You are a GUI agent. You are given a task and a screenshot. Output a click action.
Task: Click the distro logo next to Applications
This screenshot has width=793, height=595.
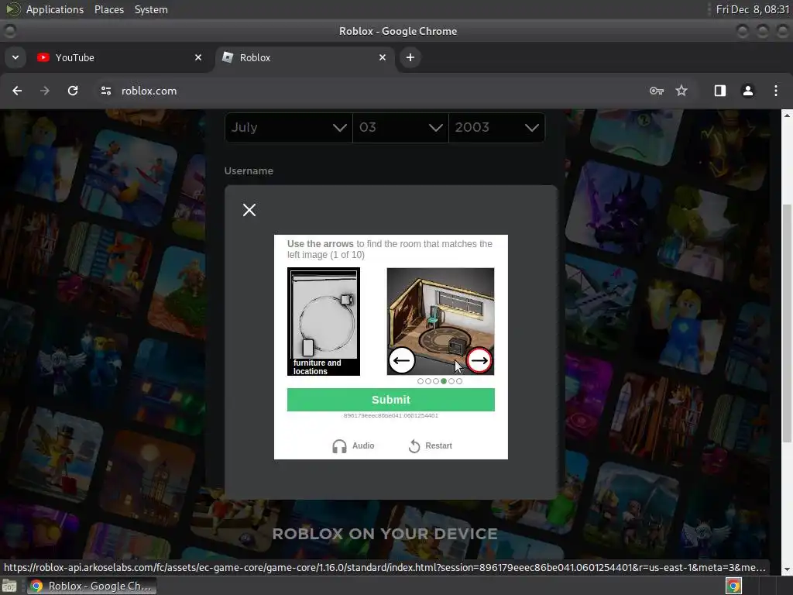coord(12,9)
